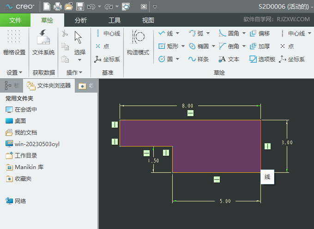
Task: Click the Redo arrow icon
Action: click(x=109, y=7)
